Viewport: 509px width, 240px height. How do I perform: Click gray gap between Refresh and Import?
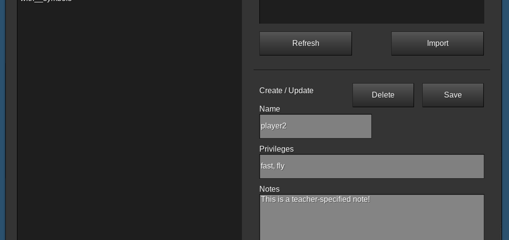pos(372,43)
